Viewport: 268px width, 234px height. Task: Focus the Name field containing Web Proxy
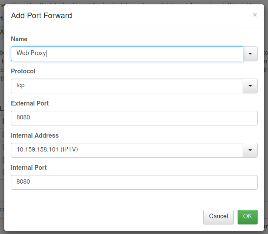coord(126,54)
